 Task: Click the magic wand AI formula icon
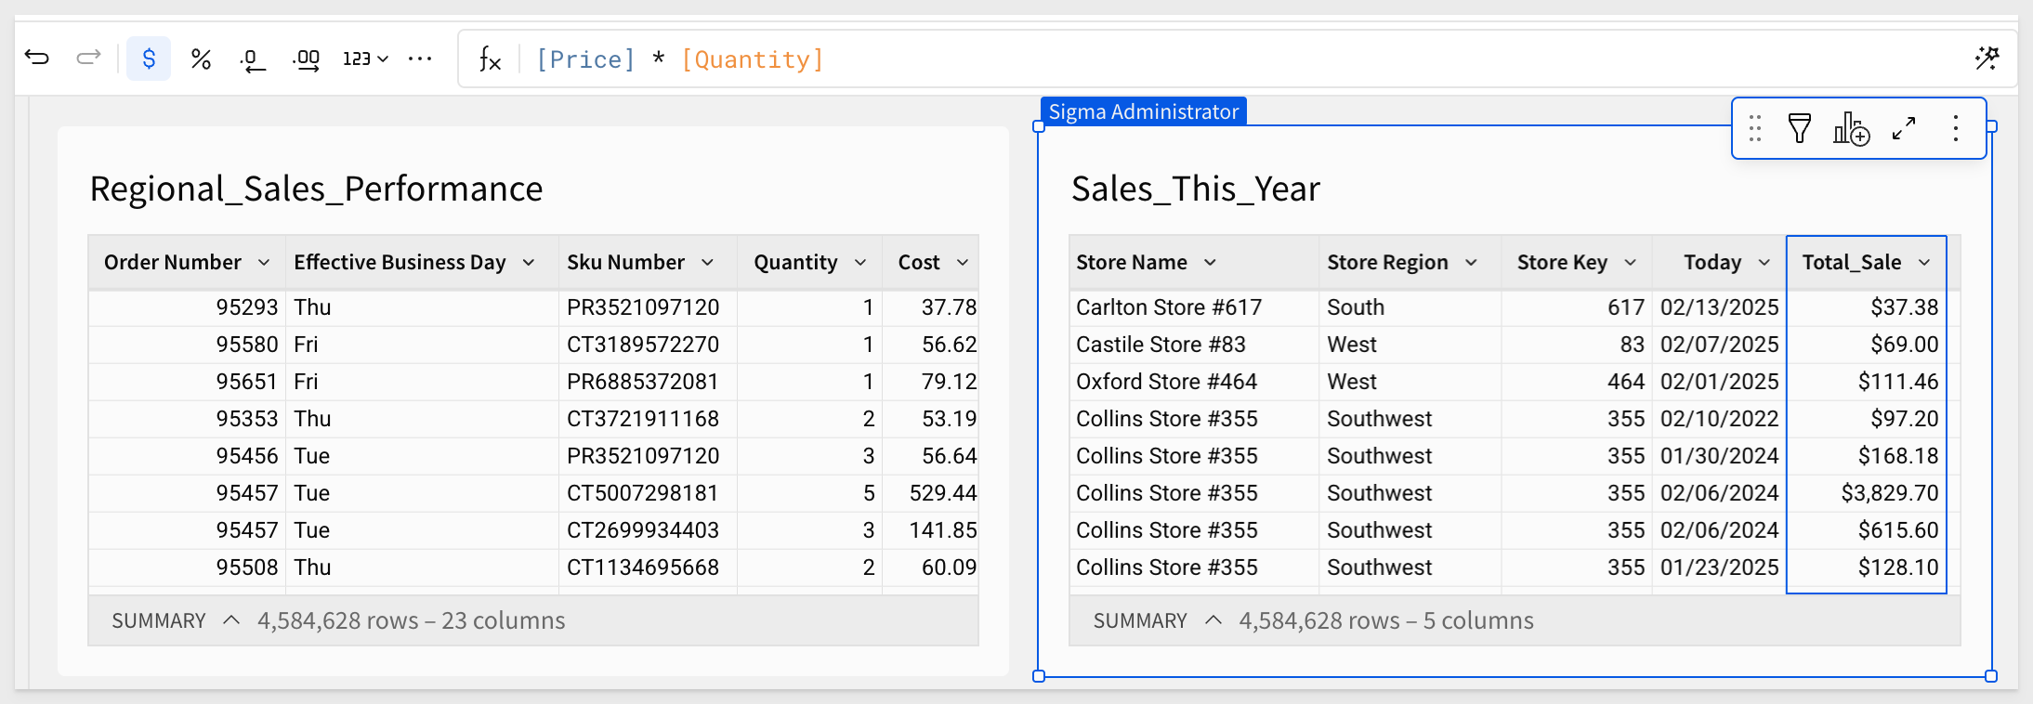[x=1987, y=59]
